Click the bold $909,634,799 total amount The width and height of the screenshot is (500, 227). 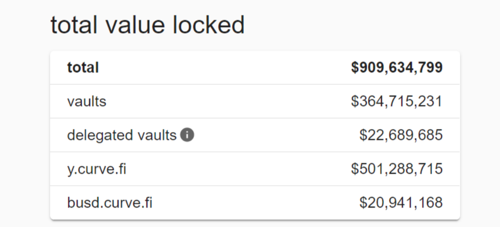397,67
